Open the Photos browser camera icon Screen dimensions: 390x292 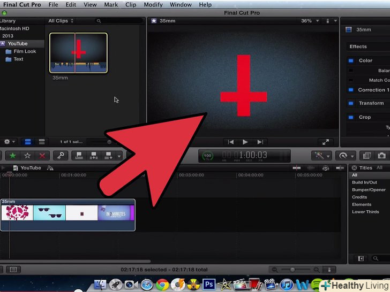coord(381,156)
